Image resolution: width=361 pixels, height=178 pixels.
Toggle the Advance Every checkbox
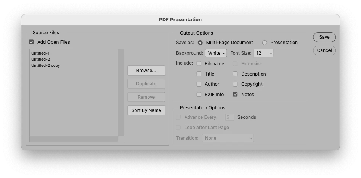click(x=178, y=117)
